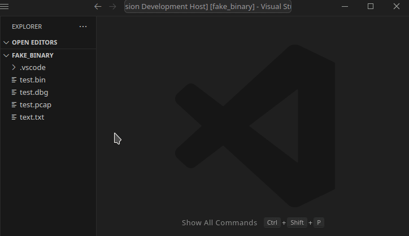The image size is (409, 236).
Task: Open the command center search box
Action: (x=208, y=7)
